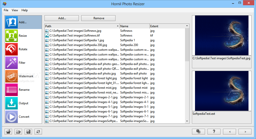Open the Watermark step
Image resolution: width=256 pixels, height=139 pixels.
[x=23, y=76]
